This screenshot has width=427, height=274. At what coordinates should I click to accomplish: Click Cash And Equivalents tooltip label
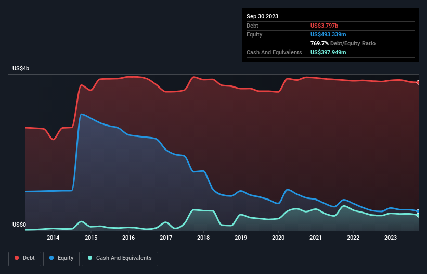coord(274,52)
